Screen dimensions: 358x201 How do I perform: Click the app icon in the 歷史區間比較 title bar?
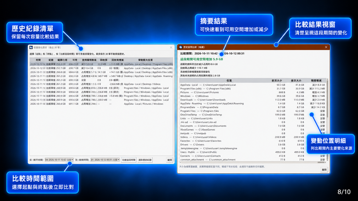[180, 47]
